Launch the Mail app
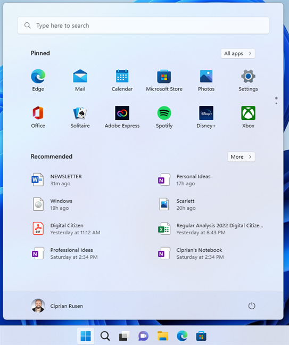Viewport: 289px width, 345px height. [x=80, y=80]
